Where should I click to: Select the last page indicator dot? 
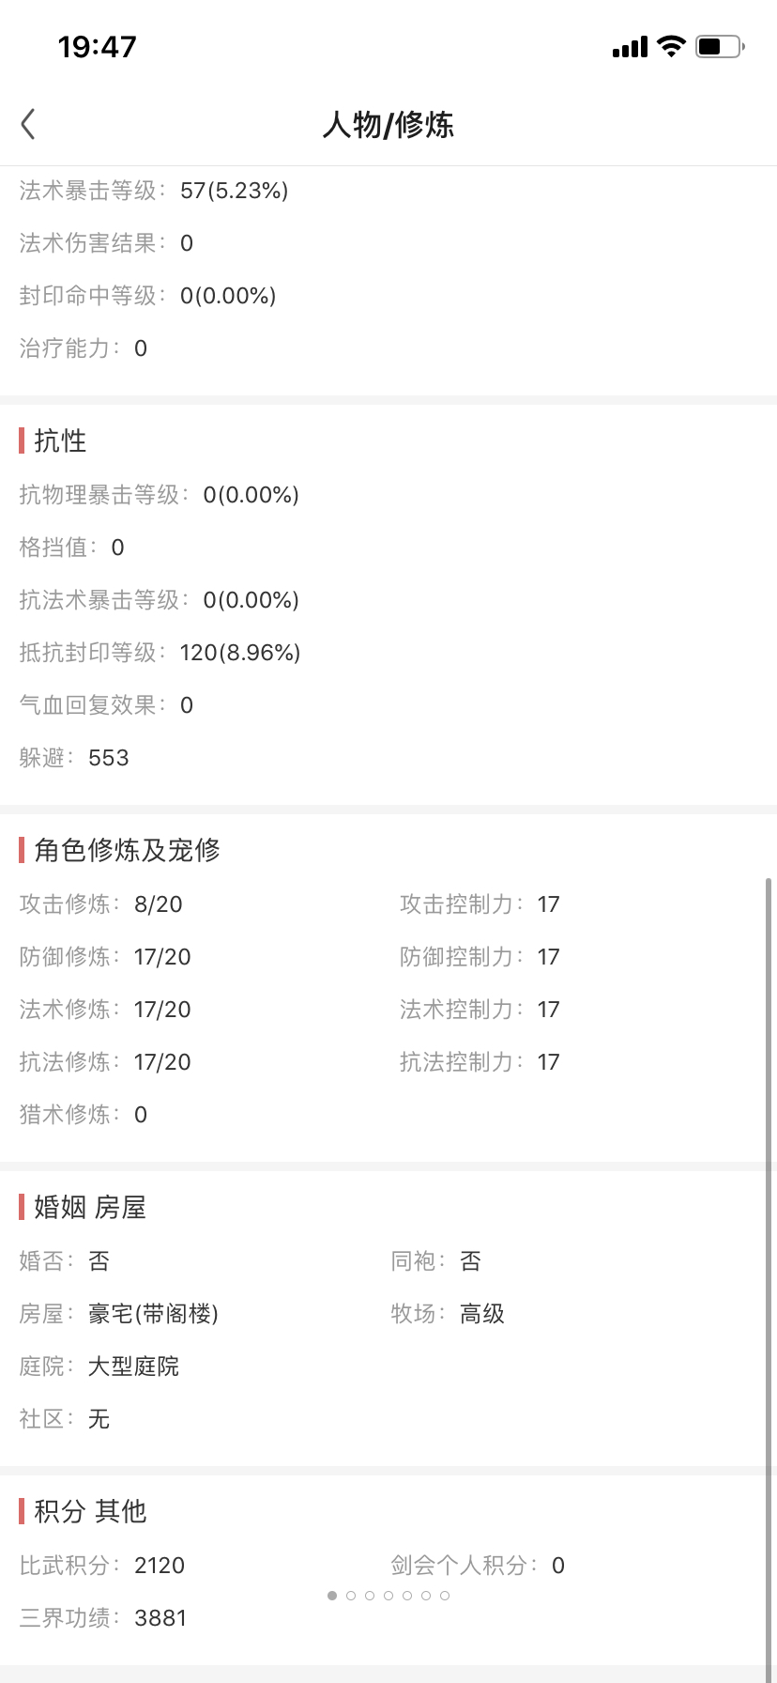click(445, 1595)
